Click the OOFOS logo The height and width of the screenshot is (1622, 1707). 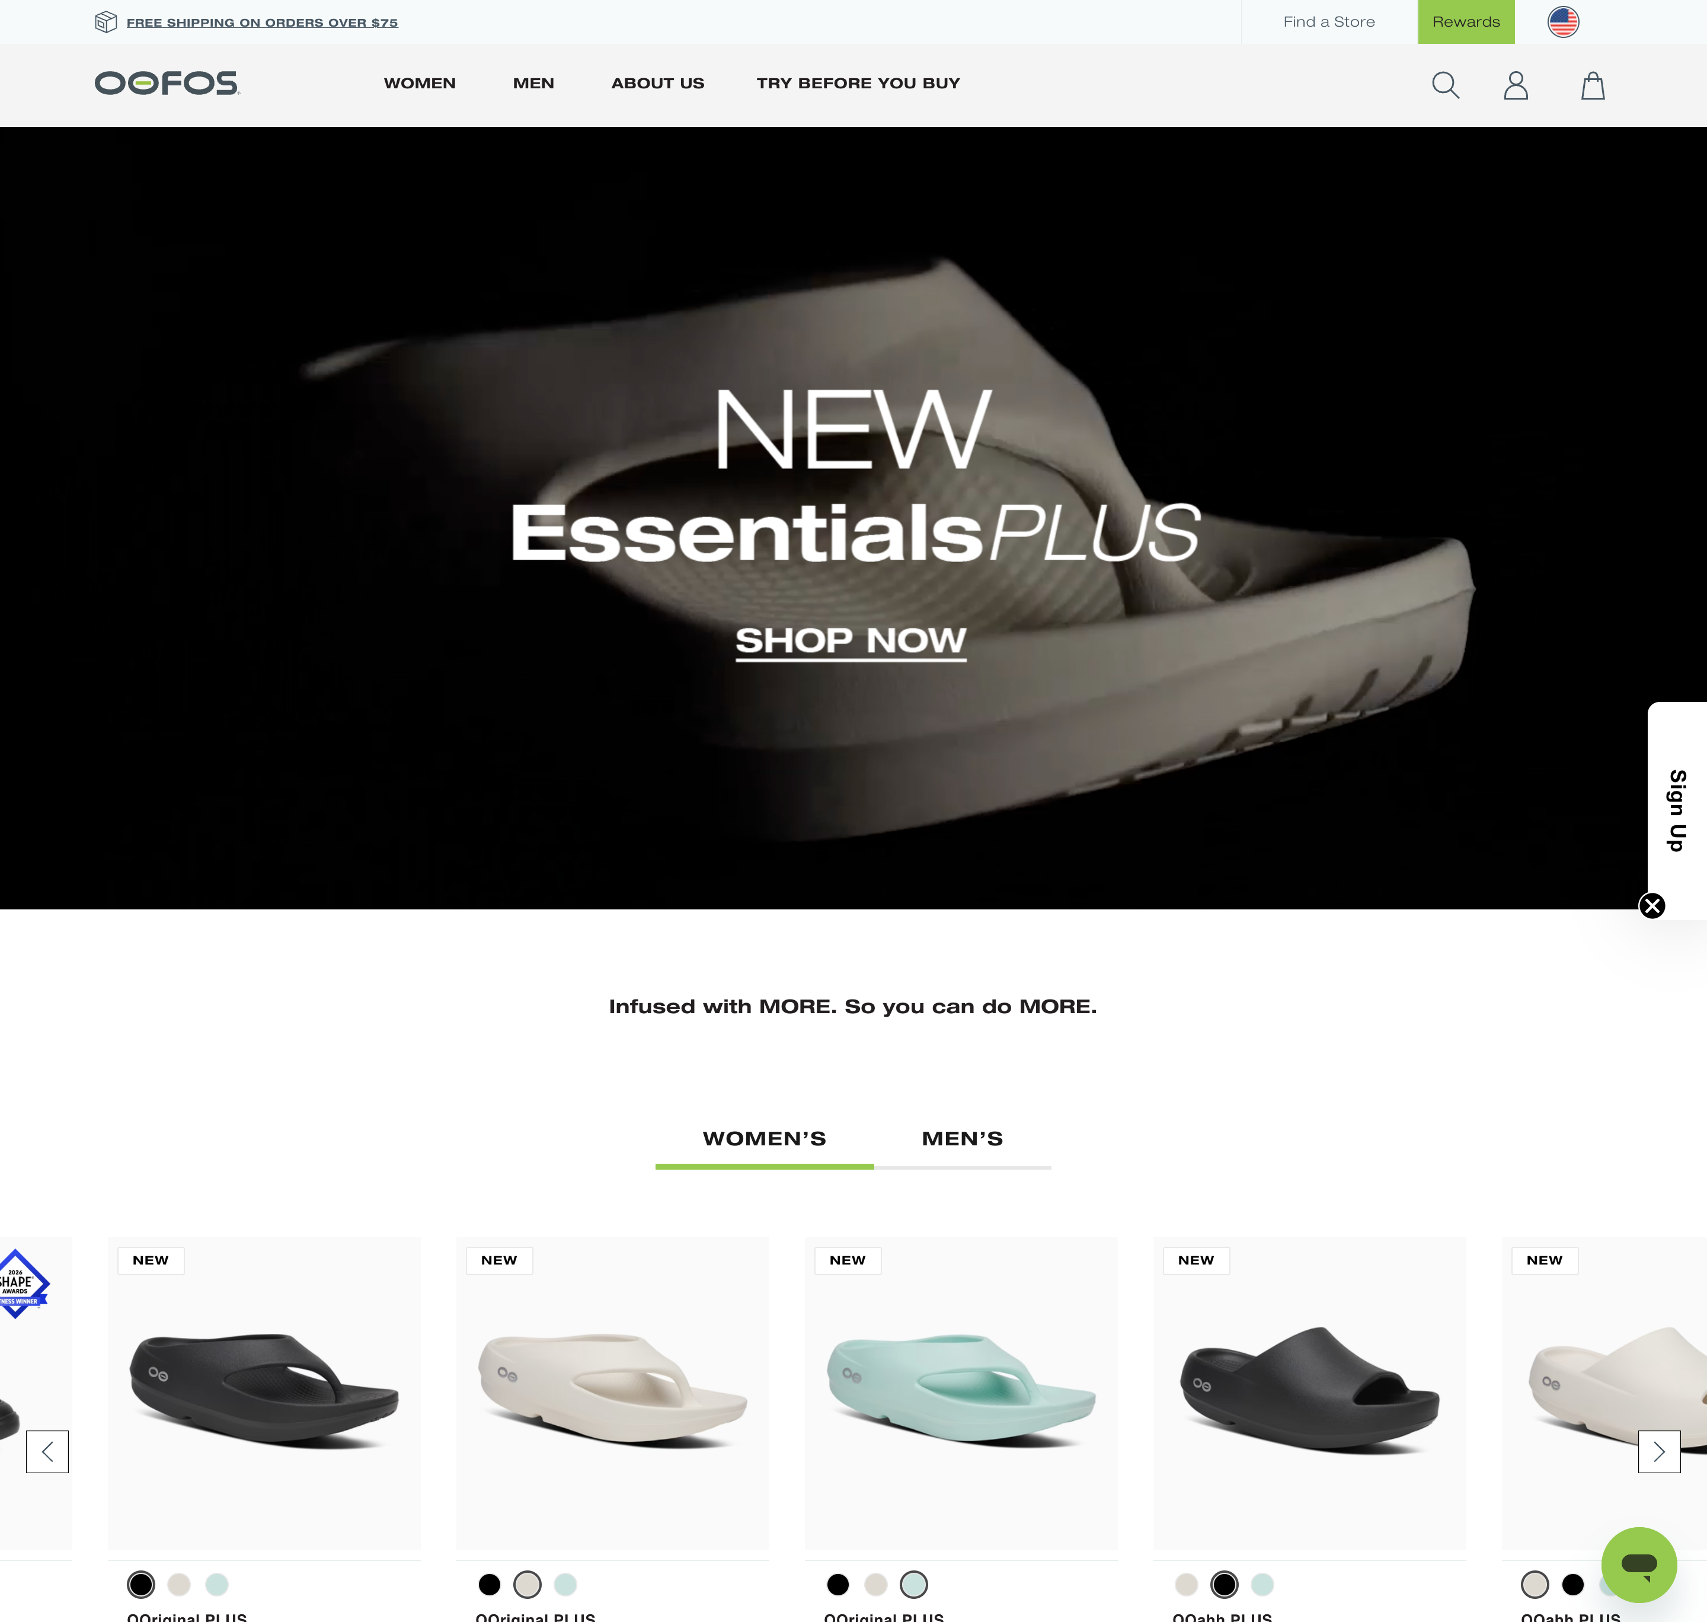click(x=167, y=83)
